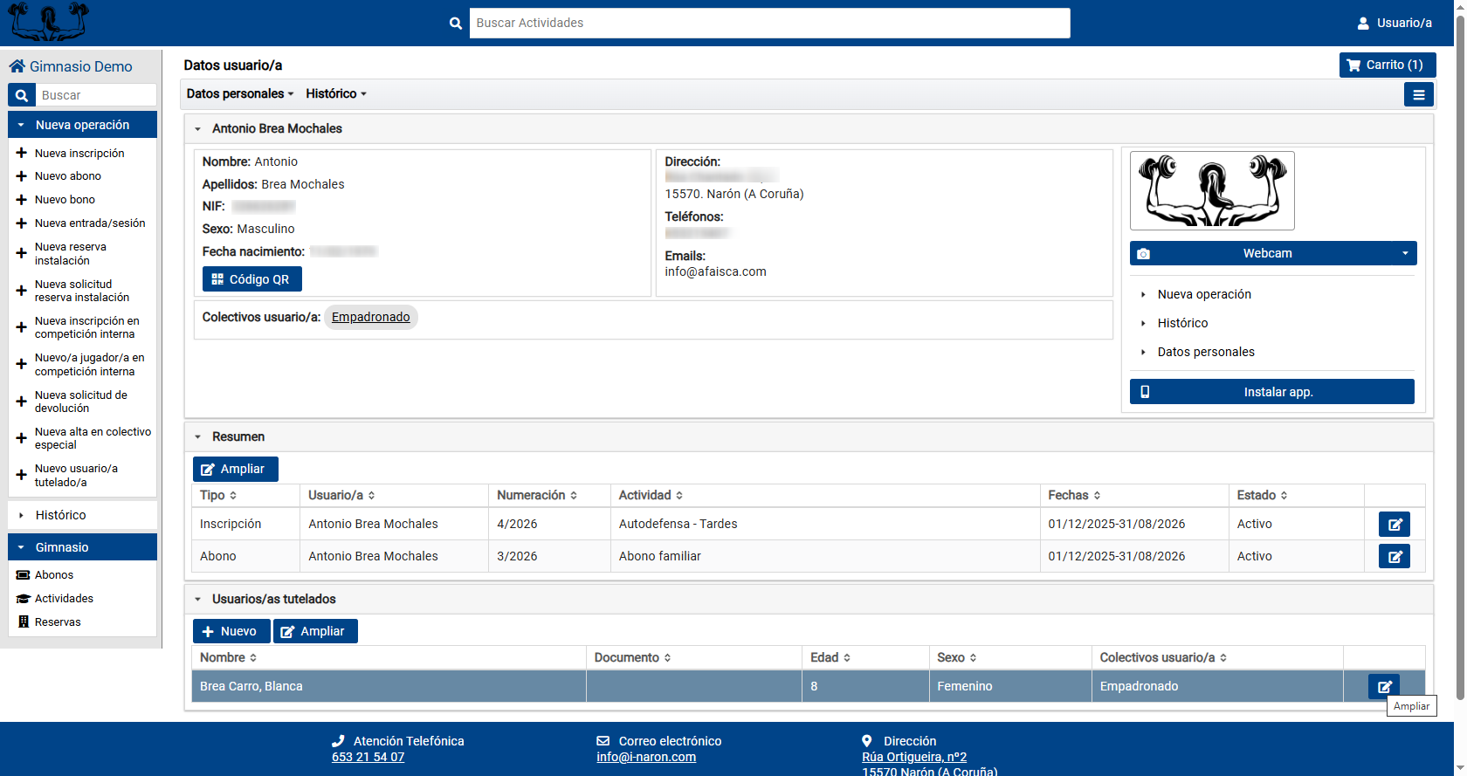
Task: Click edit icon for Autodefensa - Tardes row
Action: (1394, 525)
